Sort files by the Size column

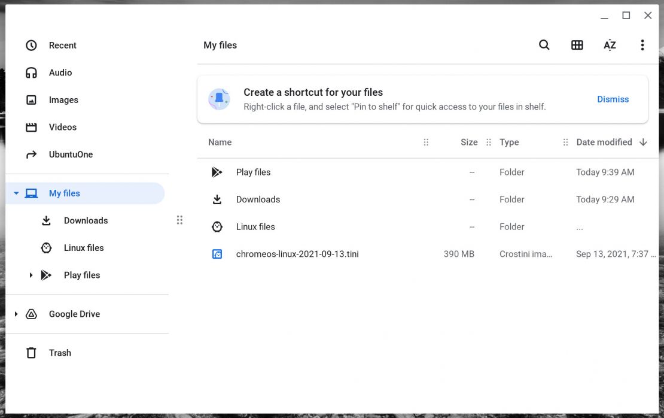469,142
